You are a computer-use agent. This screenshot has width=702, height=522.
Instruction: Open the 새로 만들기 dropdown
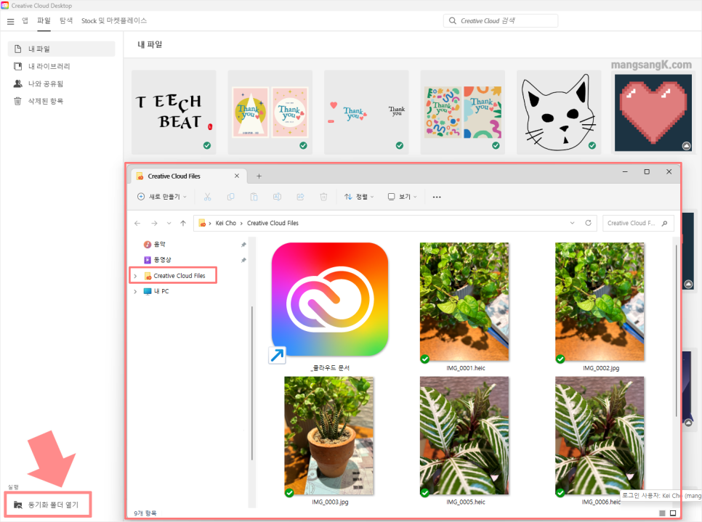pos(161,197)
